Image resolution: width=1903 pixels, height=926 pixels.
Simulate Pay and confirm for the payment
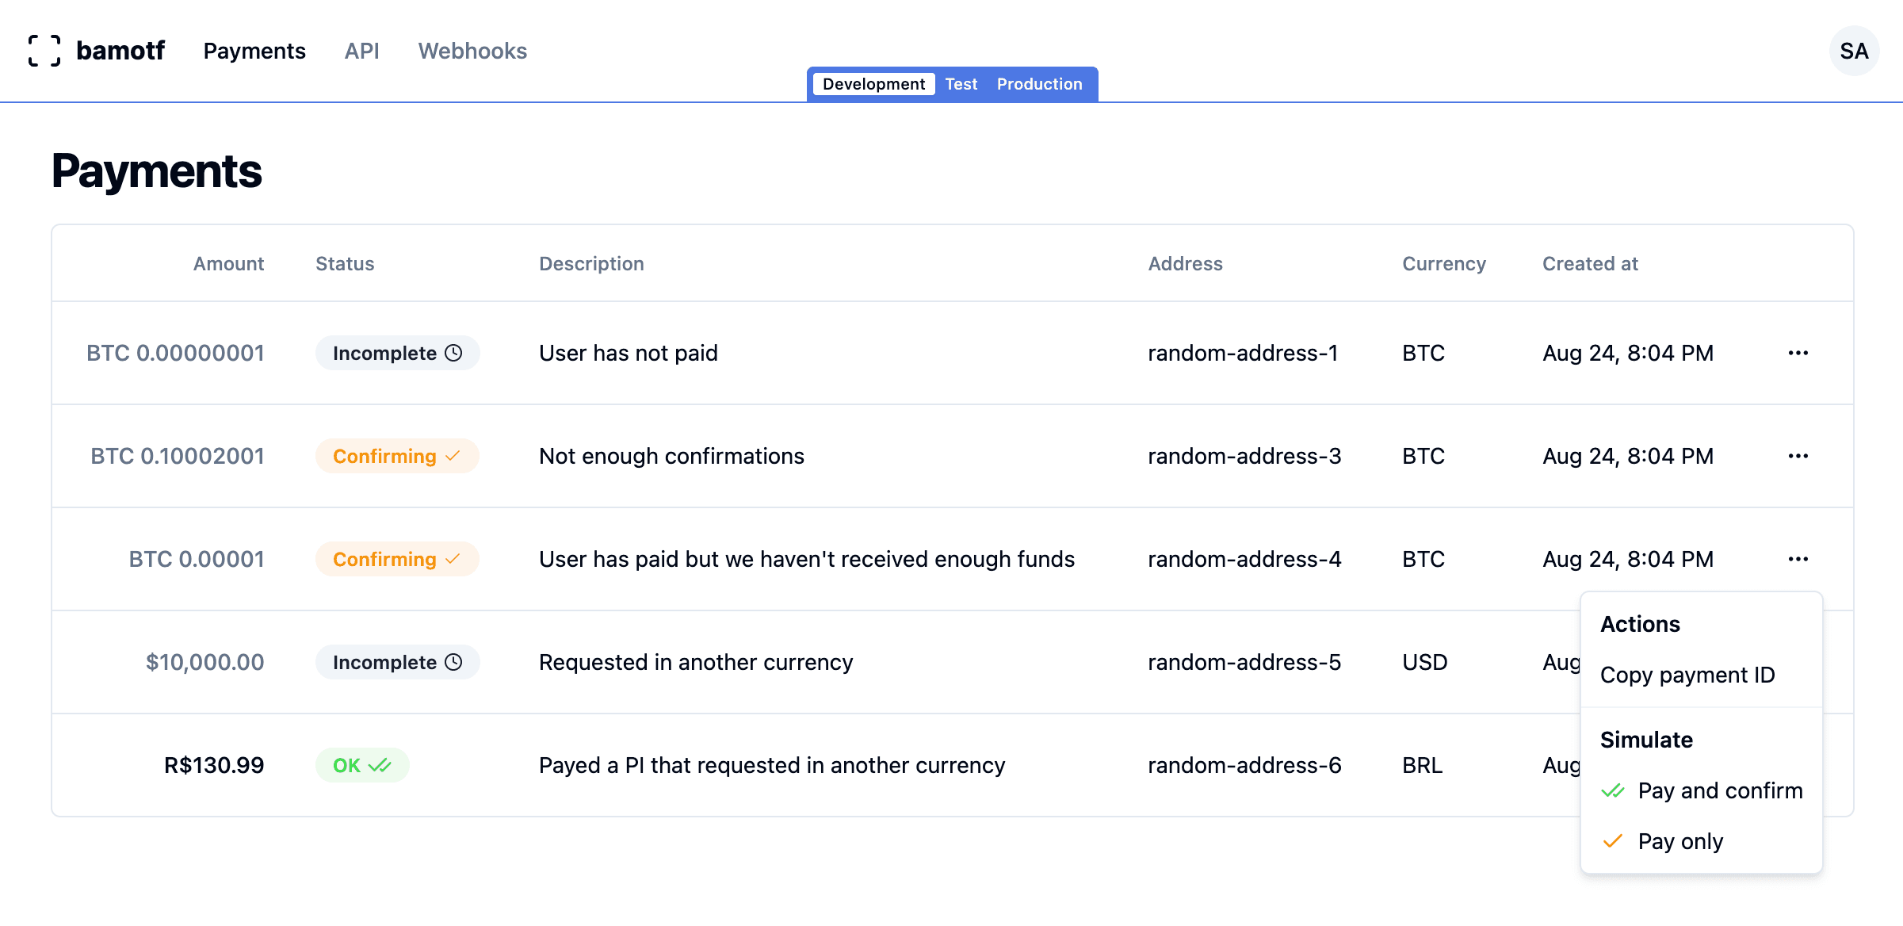click(1720, 790)
